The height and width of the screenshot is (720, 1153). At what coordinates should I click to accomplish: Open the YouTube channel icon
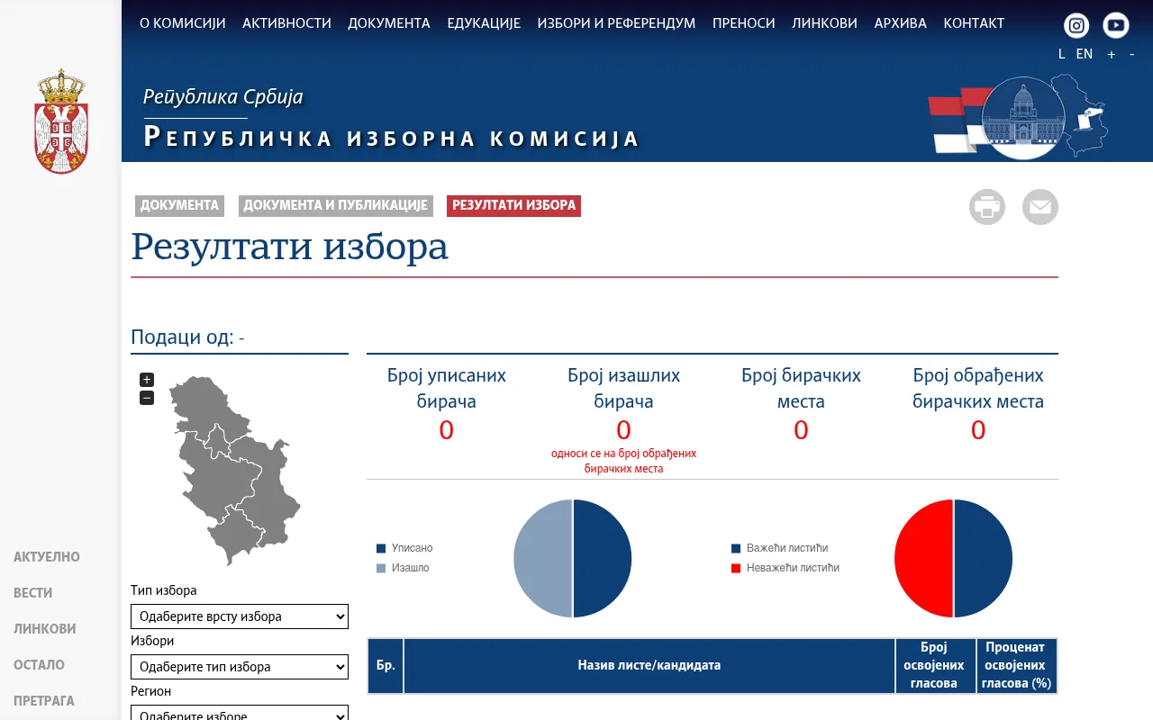click(1116, 25)
